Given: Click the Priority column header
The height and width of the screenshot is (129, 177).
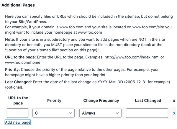Looking at the screenshot, I should (x=54, y=101).
